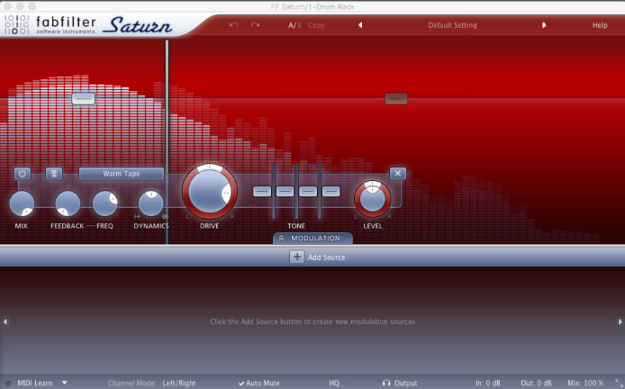Click the fourth TONE slider handle
This screenshot has height=389, width=625.
(331, 191)
